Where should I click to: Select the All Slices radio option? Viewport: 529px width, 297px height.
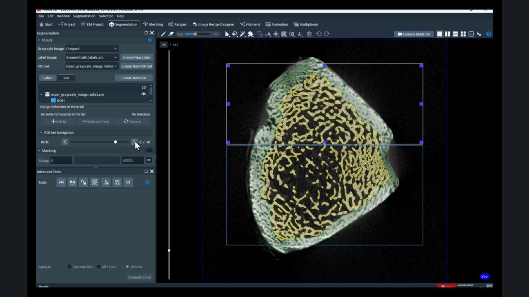[x=99, y=267]
